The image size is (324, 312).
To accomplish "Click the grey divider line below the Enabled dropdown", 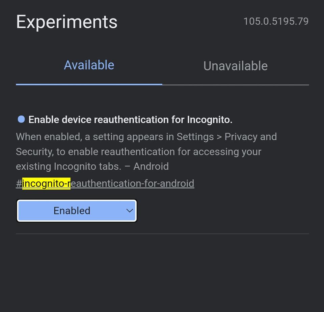I will 162,233.
